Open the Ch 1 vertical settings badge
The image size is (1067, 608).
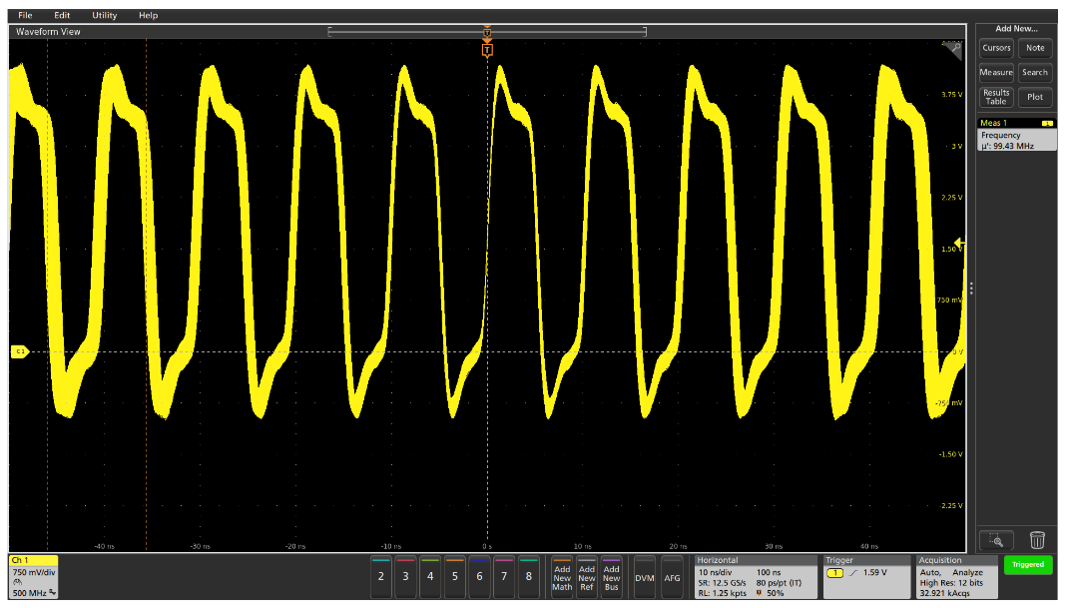[x=34, y=577]
